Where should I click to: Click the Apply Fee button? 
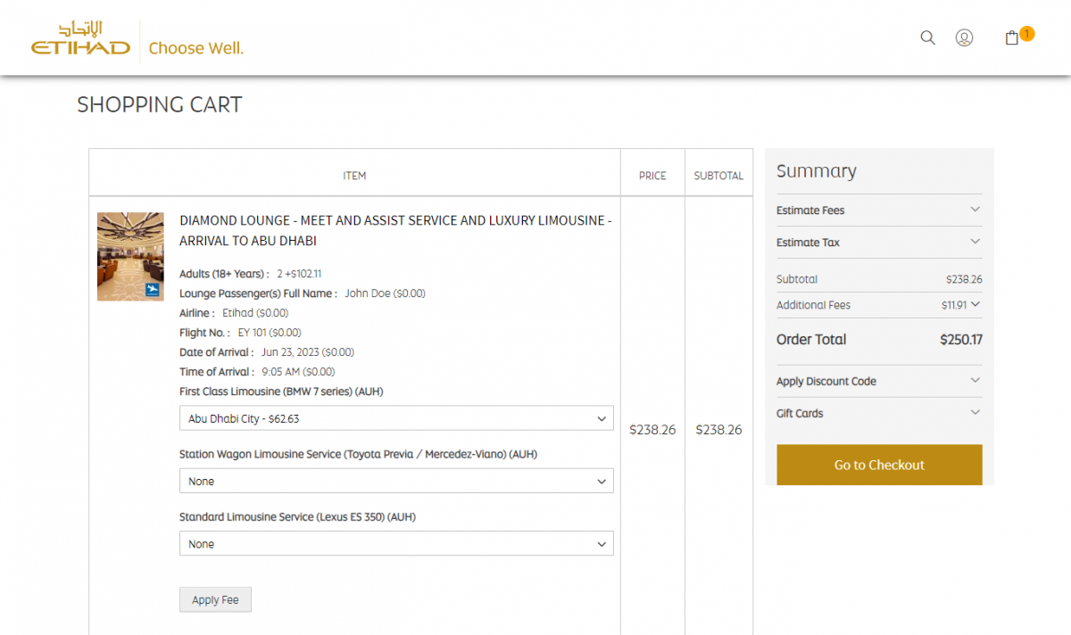[x=215, y=599]
